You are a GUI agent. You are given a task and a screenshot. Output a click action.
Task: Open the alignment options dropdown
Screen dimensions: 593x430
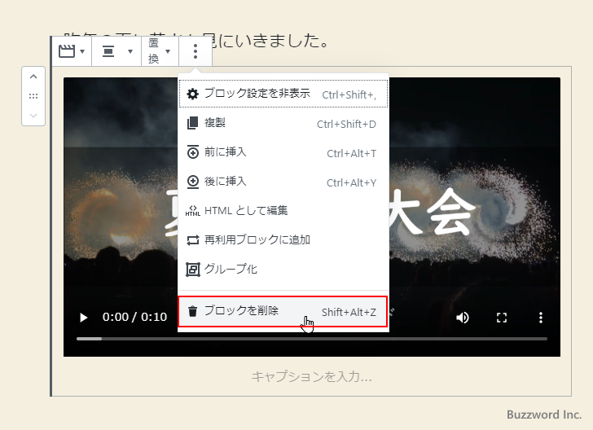[116, 51]
